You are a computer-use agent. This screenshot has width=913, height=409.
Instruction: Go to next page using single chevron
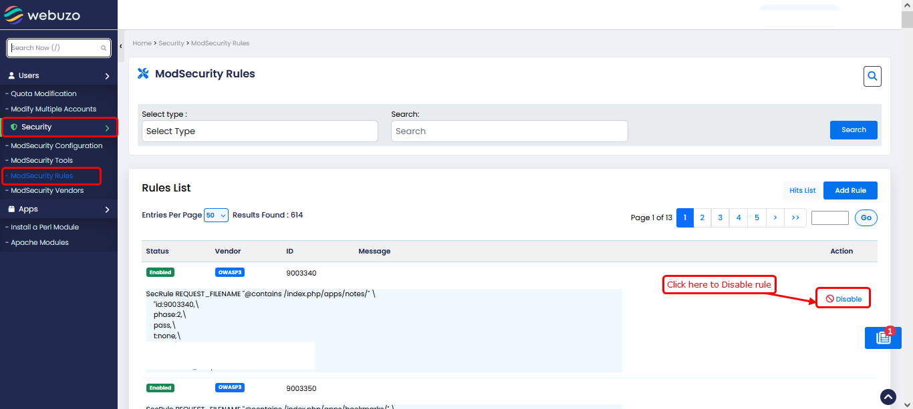(x=775, y=218)
